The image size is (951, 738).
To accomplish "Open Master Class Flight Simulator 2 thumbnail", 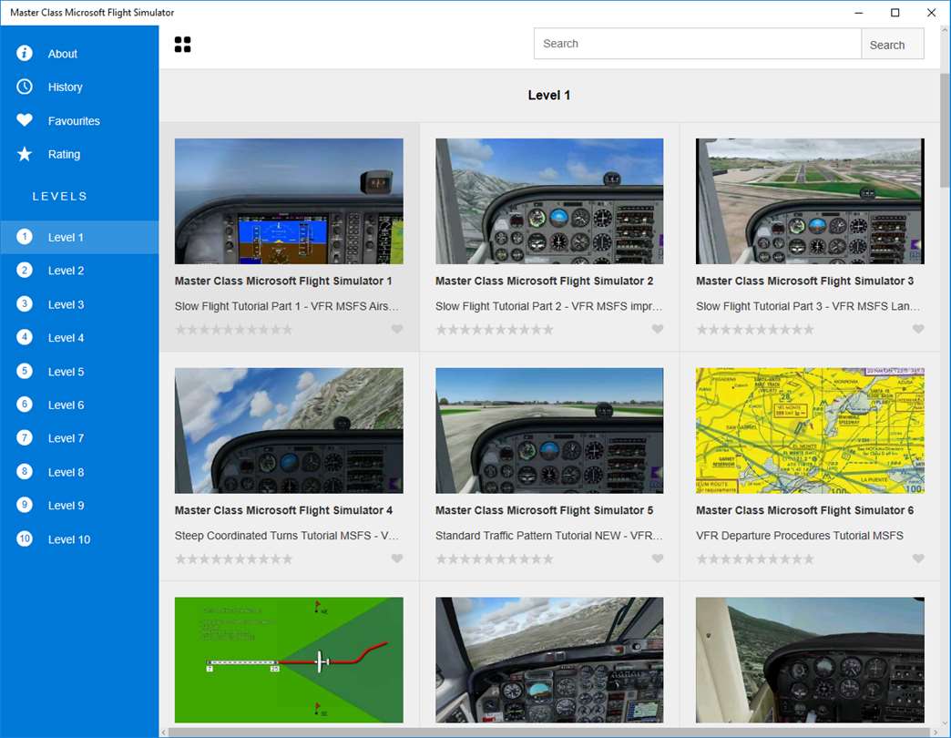I will tap(549, 200).
